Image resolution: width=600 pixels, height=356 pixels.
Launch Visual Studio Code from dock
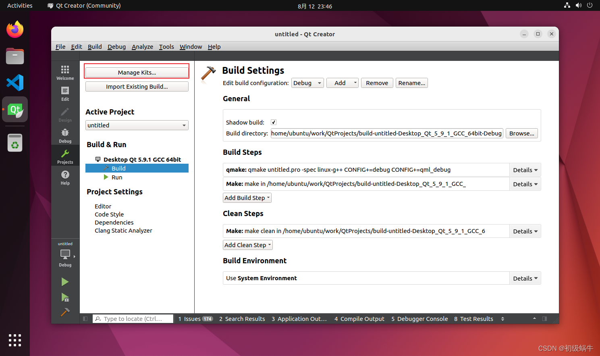click(15, 83)
